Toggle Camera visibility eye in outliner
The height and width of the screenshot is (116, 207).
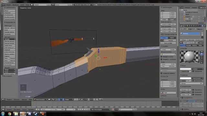199,17
